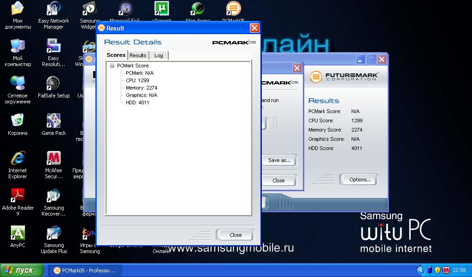The height and width of the screenshot is (277, 472).
Task: Launch Internet Explorer desktop shortcut
Action: coord(18,165)
